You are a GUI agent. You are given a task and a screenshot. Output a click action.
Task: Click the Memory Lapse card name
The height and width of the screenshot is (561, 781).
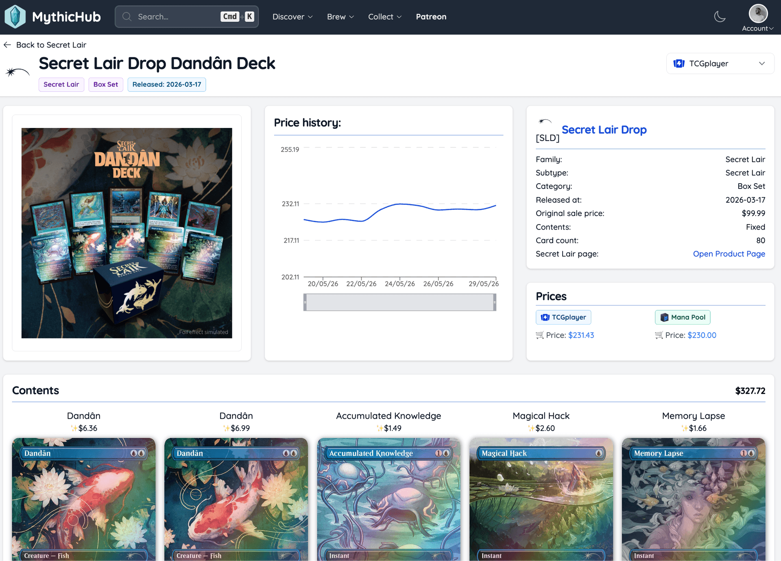[x=694, y=416]
